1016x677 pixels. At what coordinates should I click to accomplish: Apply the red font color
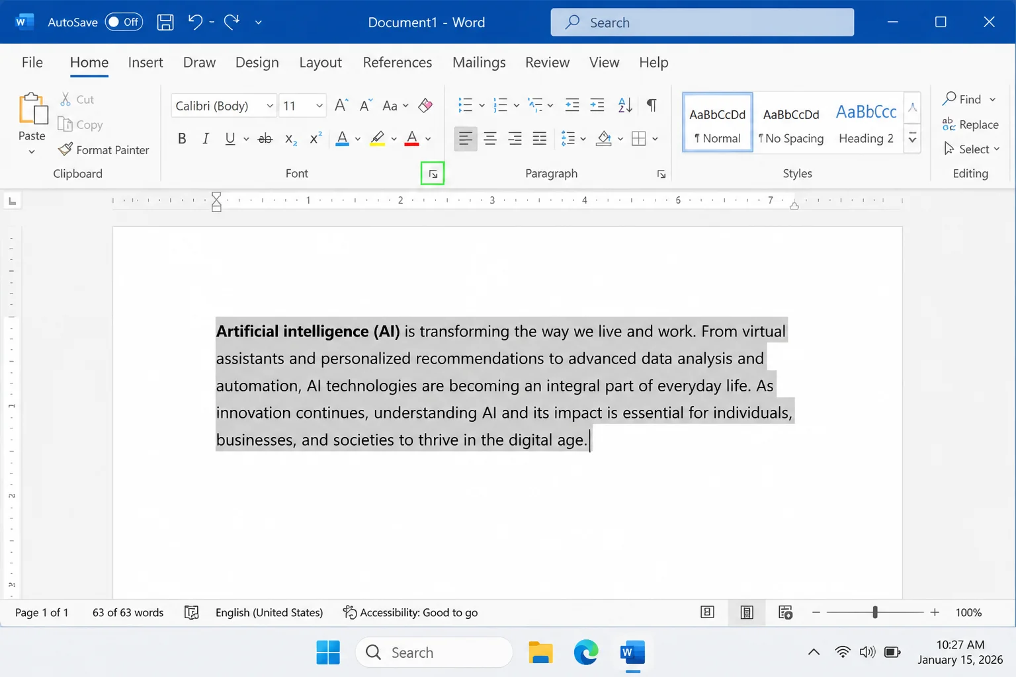click(412, 139)
